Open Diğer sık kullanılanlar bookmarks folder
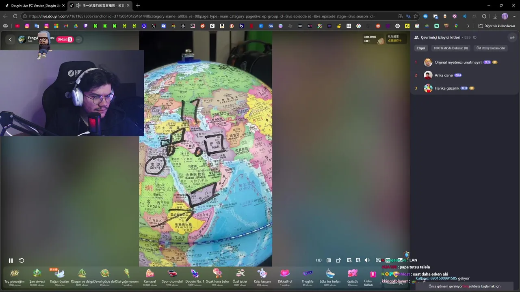This screenshot has height=292, width=520. [x=496, y=26]
